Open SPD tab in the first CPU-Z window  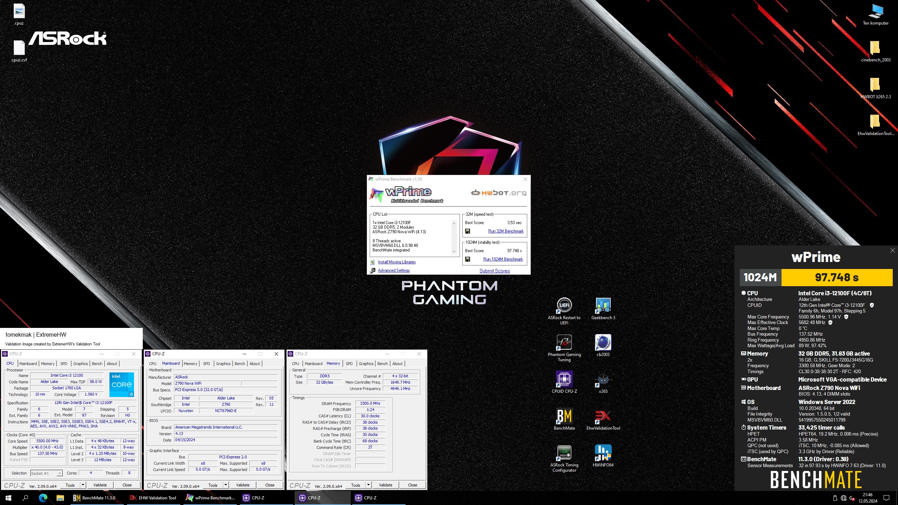[63, 364]
